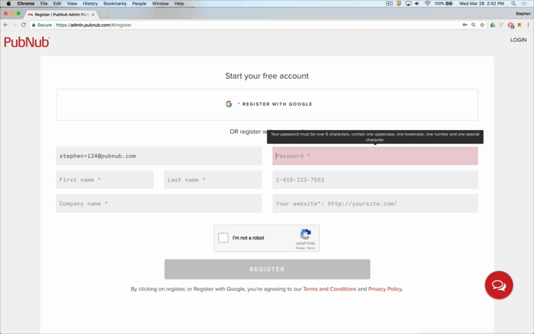Click the phone number field
Screen dimensions: 534x334
click(x=375, y=180)
